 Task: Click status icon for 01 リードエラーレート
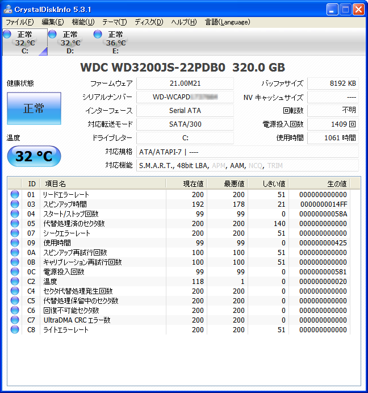coord(15,194)
